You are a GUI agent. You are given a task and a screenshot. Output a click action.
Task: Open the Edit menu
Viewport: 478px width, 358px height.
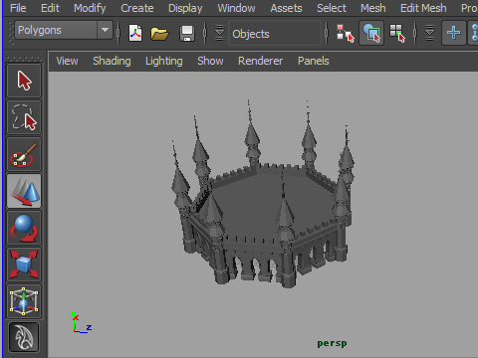pyautogui.click(x=50, y=8)
